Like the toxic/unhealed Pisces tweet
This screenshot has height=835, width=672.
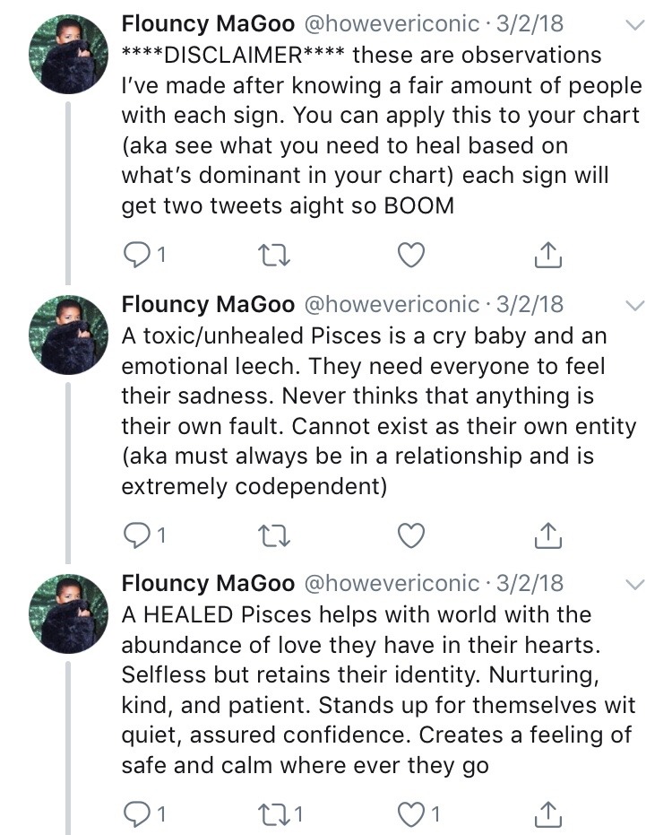click(410, 535)
